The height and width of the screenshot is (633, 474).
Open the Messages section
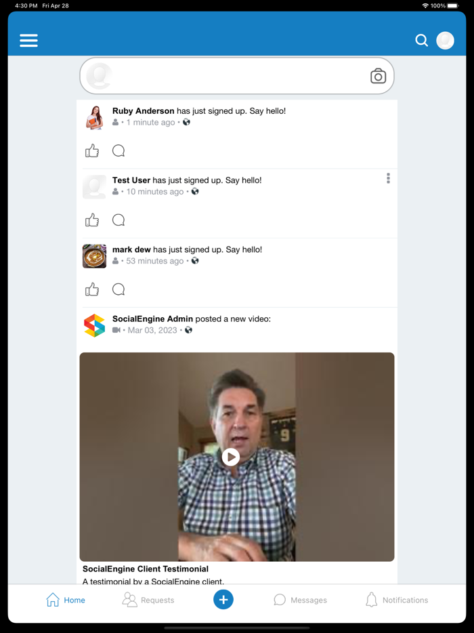tap(300, 600)
